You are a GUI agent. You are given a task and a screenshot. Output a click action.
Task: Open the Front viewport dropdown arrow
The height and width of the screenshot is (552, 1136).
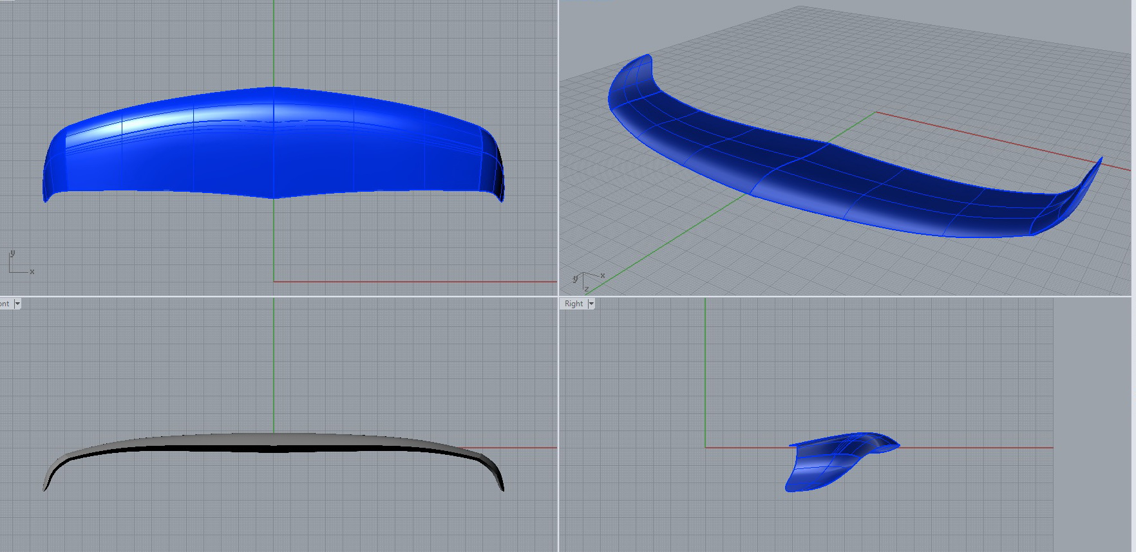point(17,304)
